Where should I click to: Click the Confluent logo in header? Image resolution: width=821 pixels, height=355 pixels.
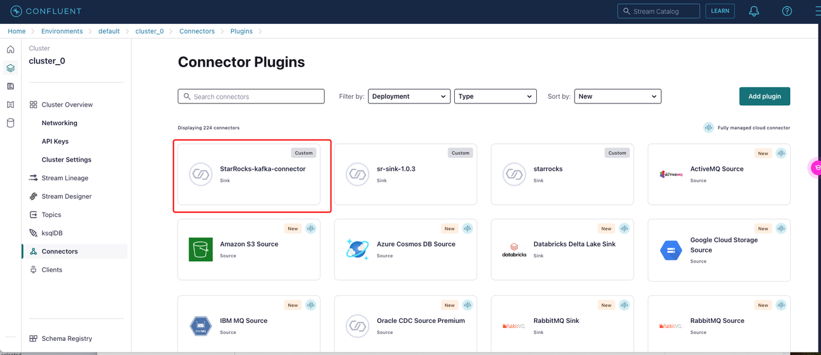click(46, 12)
